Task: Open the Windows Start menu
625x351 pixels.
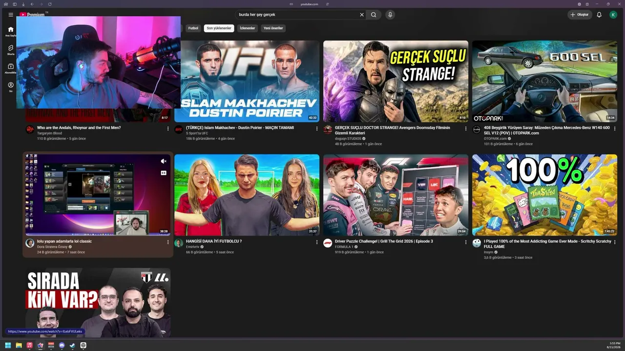Action: point(8,345)
